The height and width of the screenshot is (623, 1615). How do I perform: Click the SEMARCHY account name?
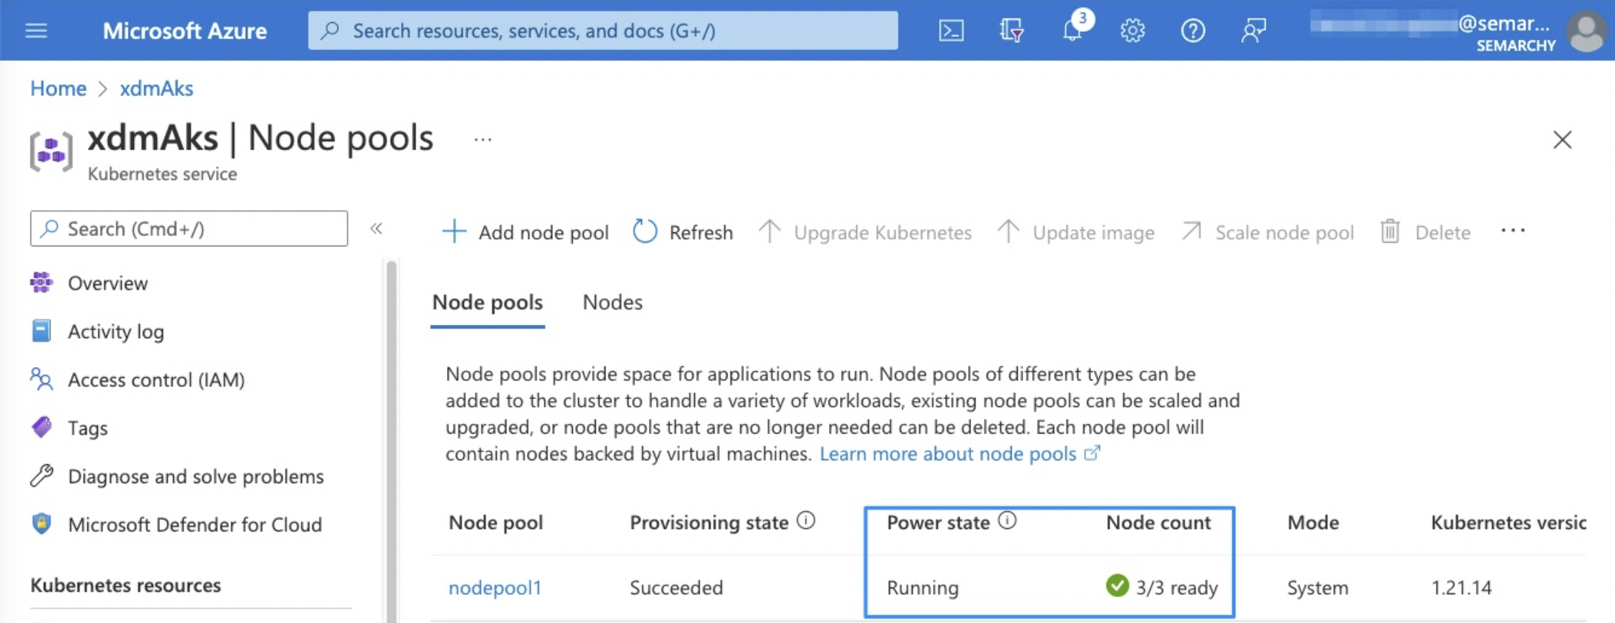click(1516, 46)
